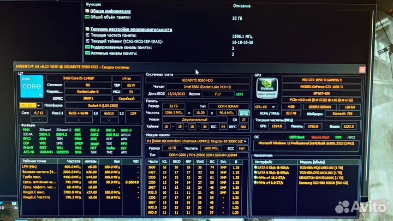Click the 6 / 12 core count field
393x221 pixels.
tap(39, 113)
